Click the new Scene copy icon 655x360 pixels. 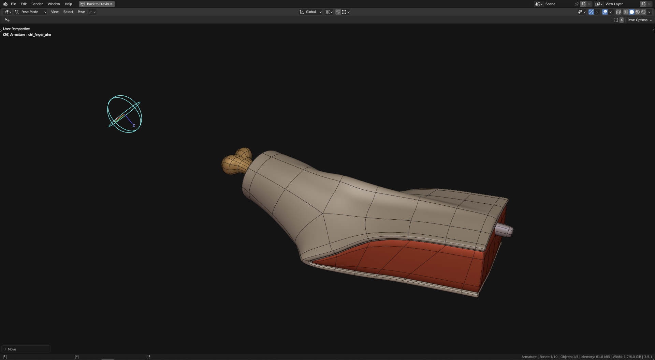tap(583, 4)
